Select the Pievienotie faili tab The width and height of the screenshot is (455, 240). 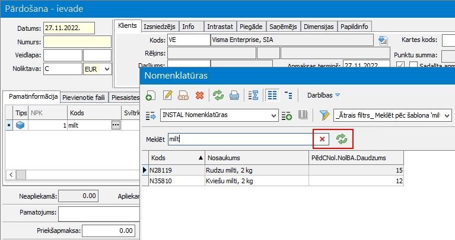click(x=84, y=98)
